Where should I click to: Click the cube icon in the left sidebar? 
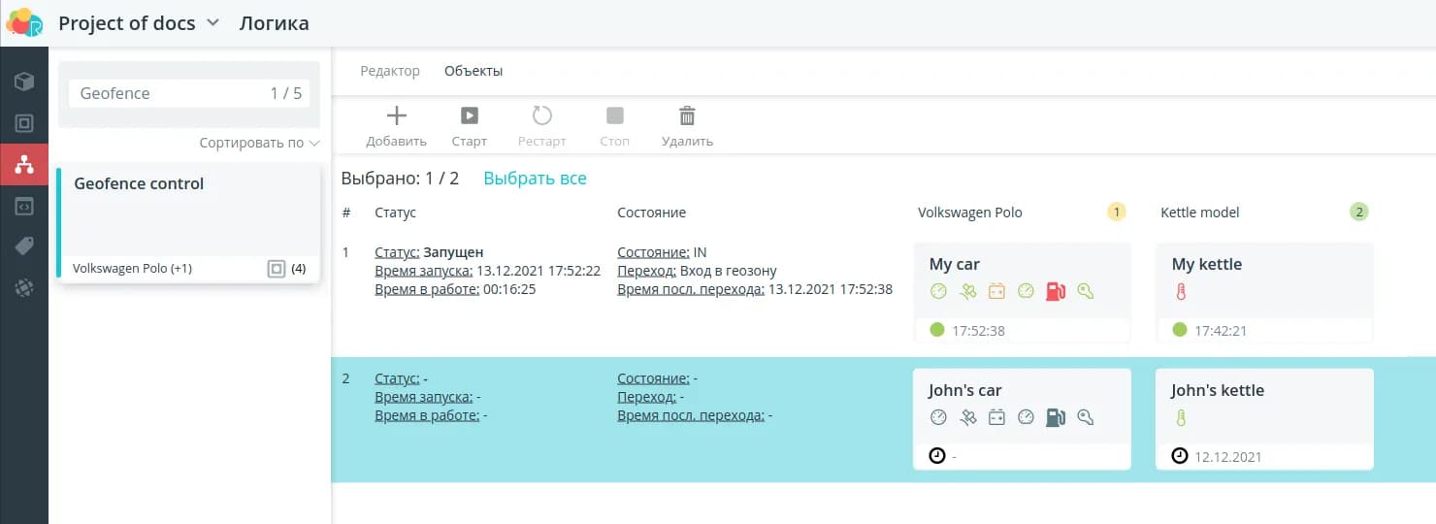(x=24, y=82)
